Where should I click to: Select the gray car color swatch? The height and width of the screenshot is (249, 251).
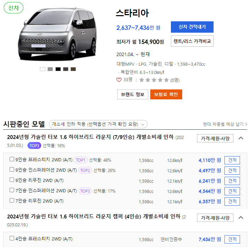click(x=50, y=69)
